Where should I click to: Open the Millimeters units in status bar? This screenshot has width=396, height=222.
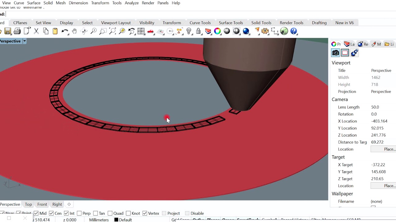pyautogui.click(x=99, y=220)
